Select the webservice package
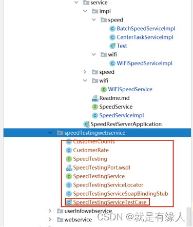Image resolution: width=193 pixels, height=227 pixels. [x=78, y=220]
